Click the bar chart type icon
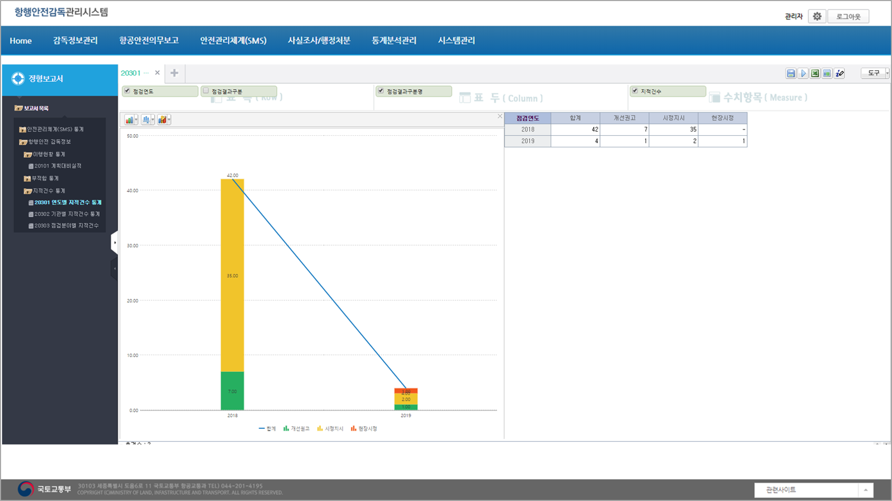 (129, 120)
